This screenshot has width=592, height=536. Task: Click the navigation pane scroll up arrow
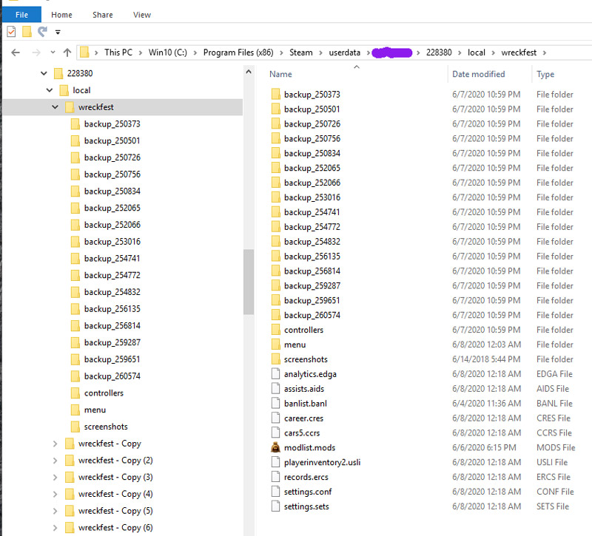[x=249, y=72]
